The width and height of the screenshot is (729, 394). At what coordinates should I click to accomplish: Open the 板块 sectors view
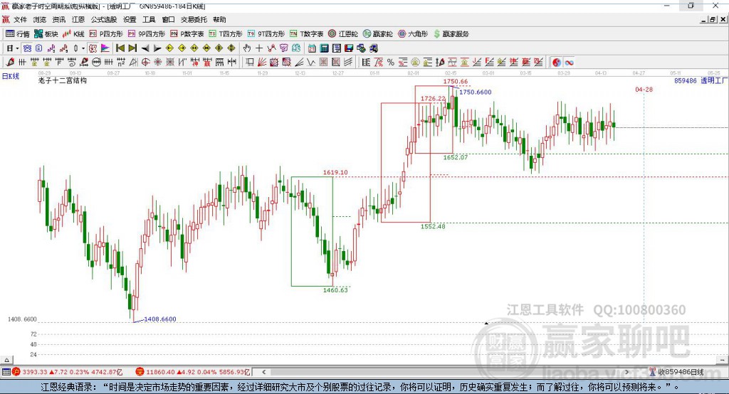pyautogui.click(x=46, y=34)
